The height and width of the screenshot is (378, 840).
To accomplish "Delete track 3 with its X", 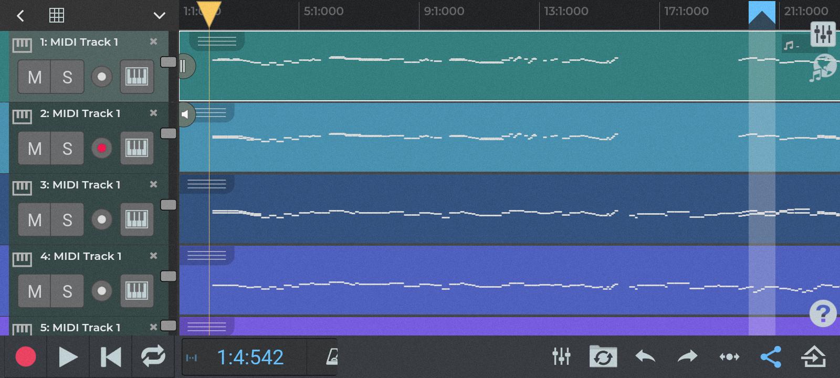I will click(153, 184).
